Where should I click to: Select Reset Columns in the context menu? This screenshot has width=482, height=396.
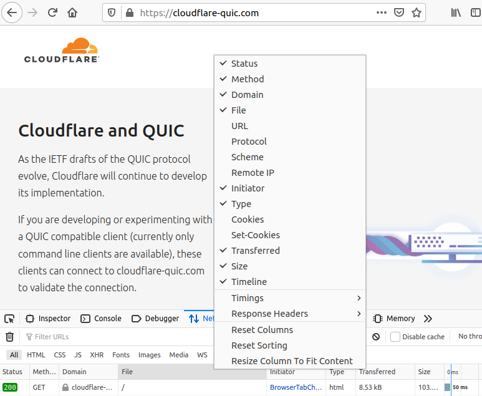[x=290, y=330]
